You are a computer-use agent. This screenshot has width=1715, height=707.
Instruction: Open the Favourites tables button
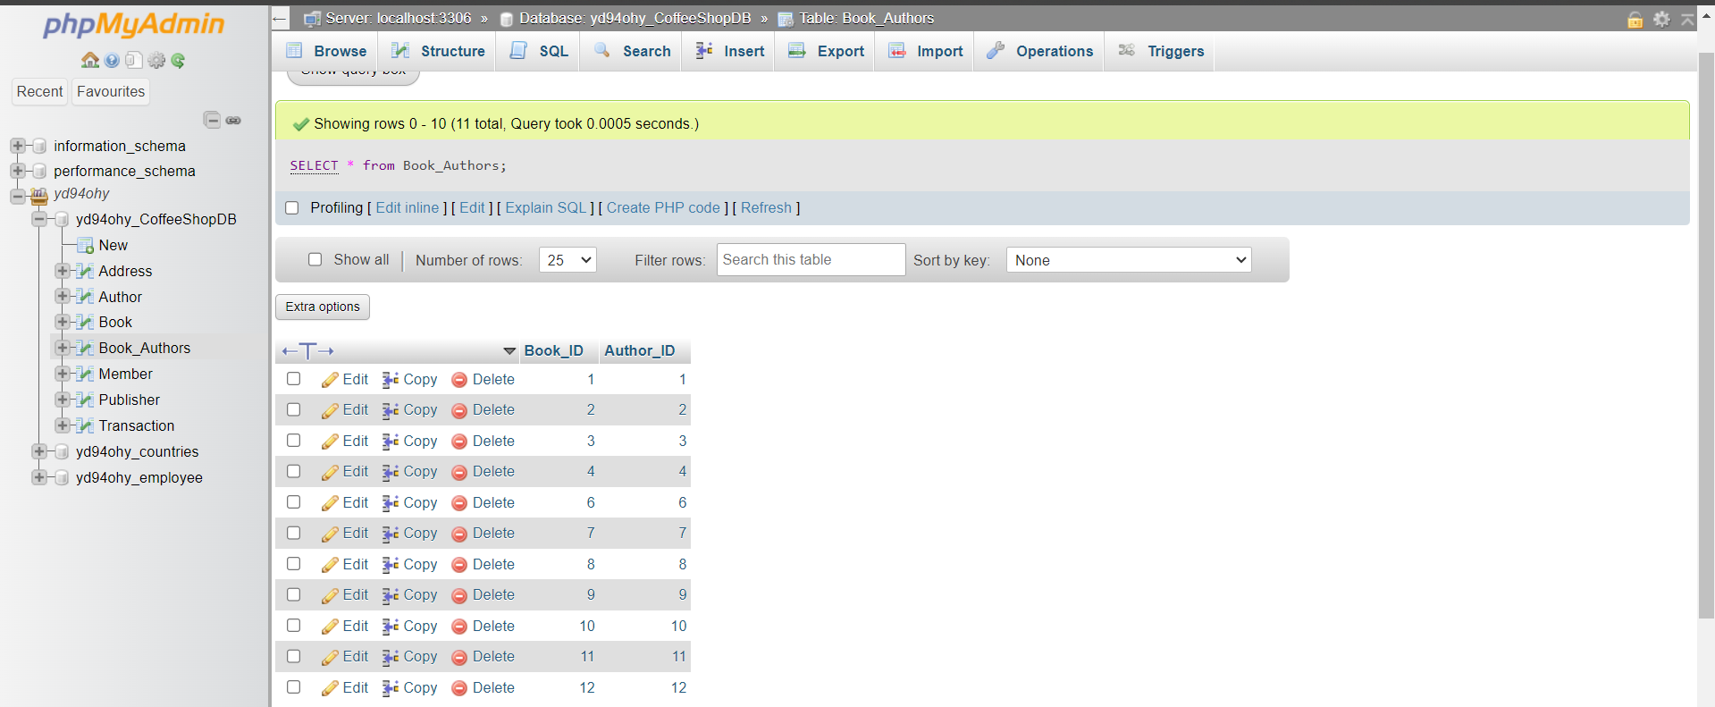pyautogui.click(x=111, y=91)
